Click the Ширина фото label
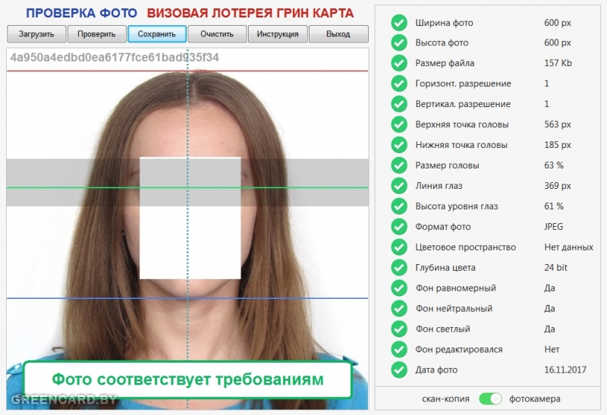 (x=444, y=23)
